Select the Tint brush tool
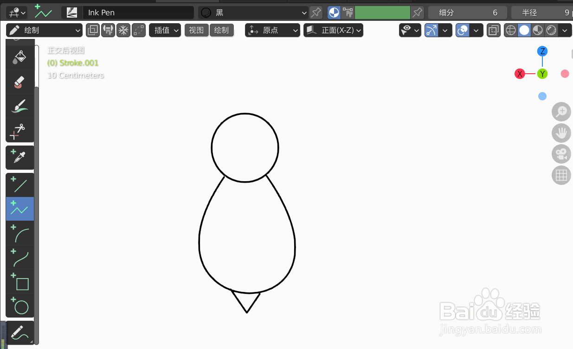 click(19, 106)
